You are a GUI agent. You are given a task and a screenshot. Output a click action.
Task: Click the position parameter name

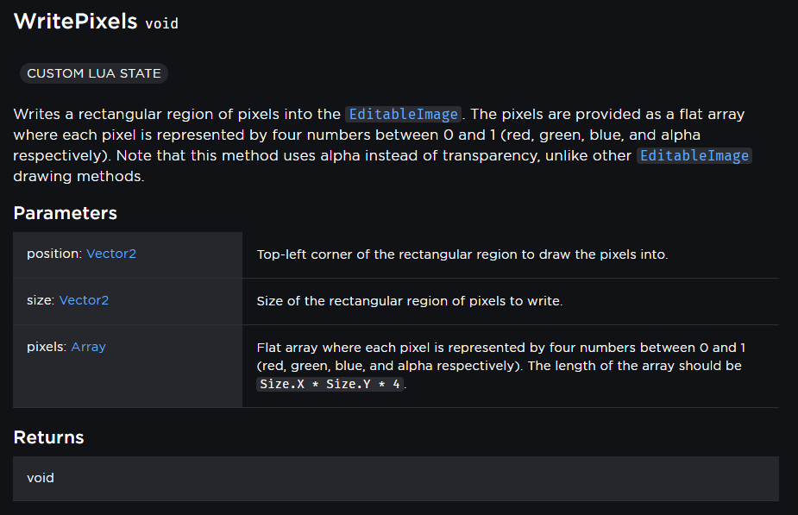(x=53, y=254)
